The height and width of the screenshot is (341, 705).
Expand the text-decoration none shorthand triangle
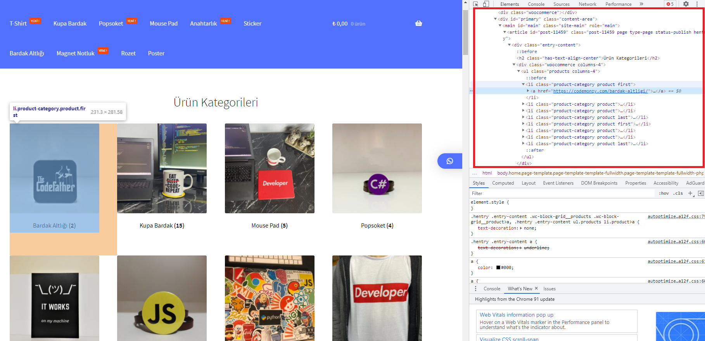click(521, 228)
